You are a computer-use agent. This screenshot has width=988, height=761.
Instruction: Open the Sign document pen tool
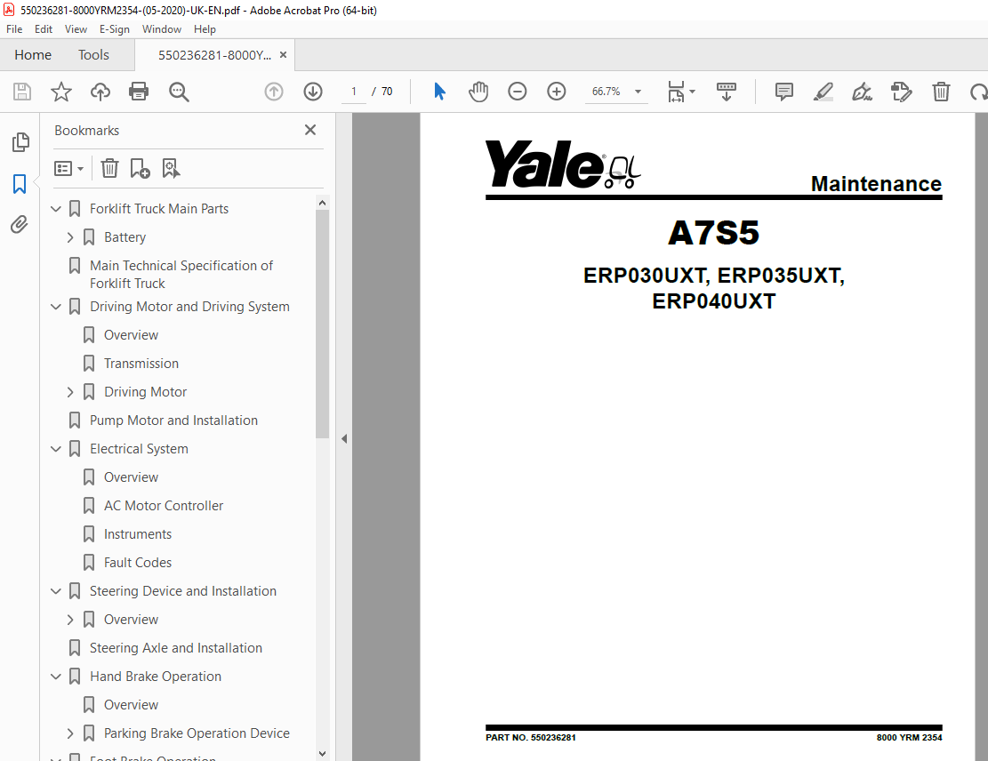862,92
